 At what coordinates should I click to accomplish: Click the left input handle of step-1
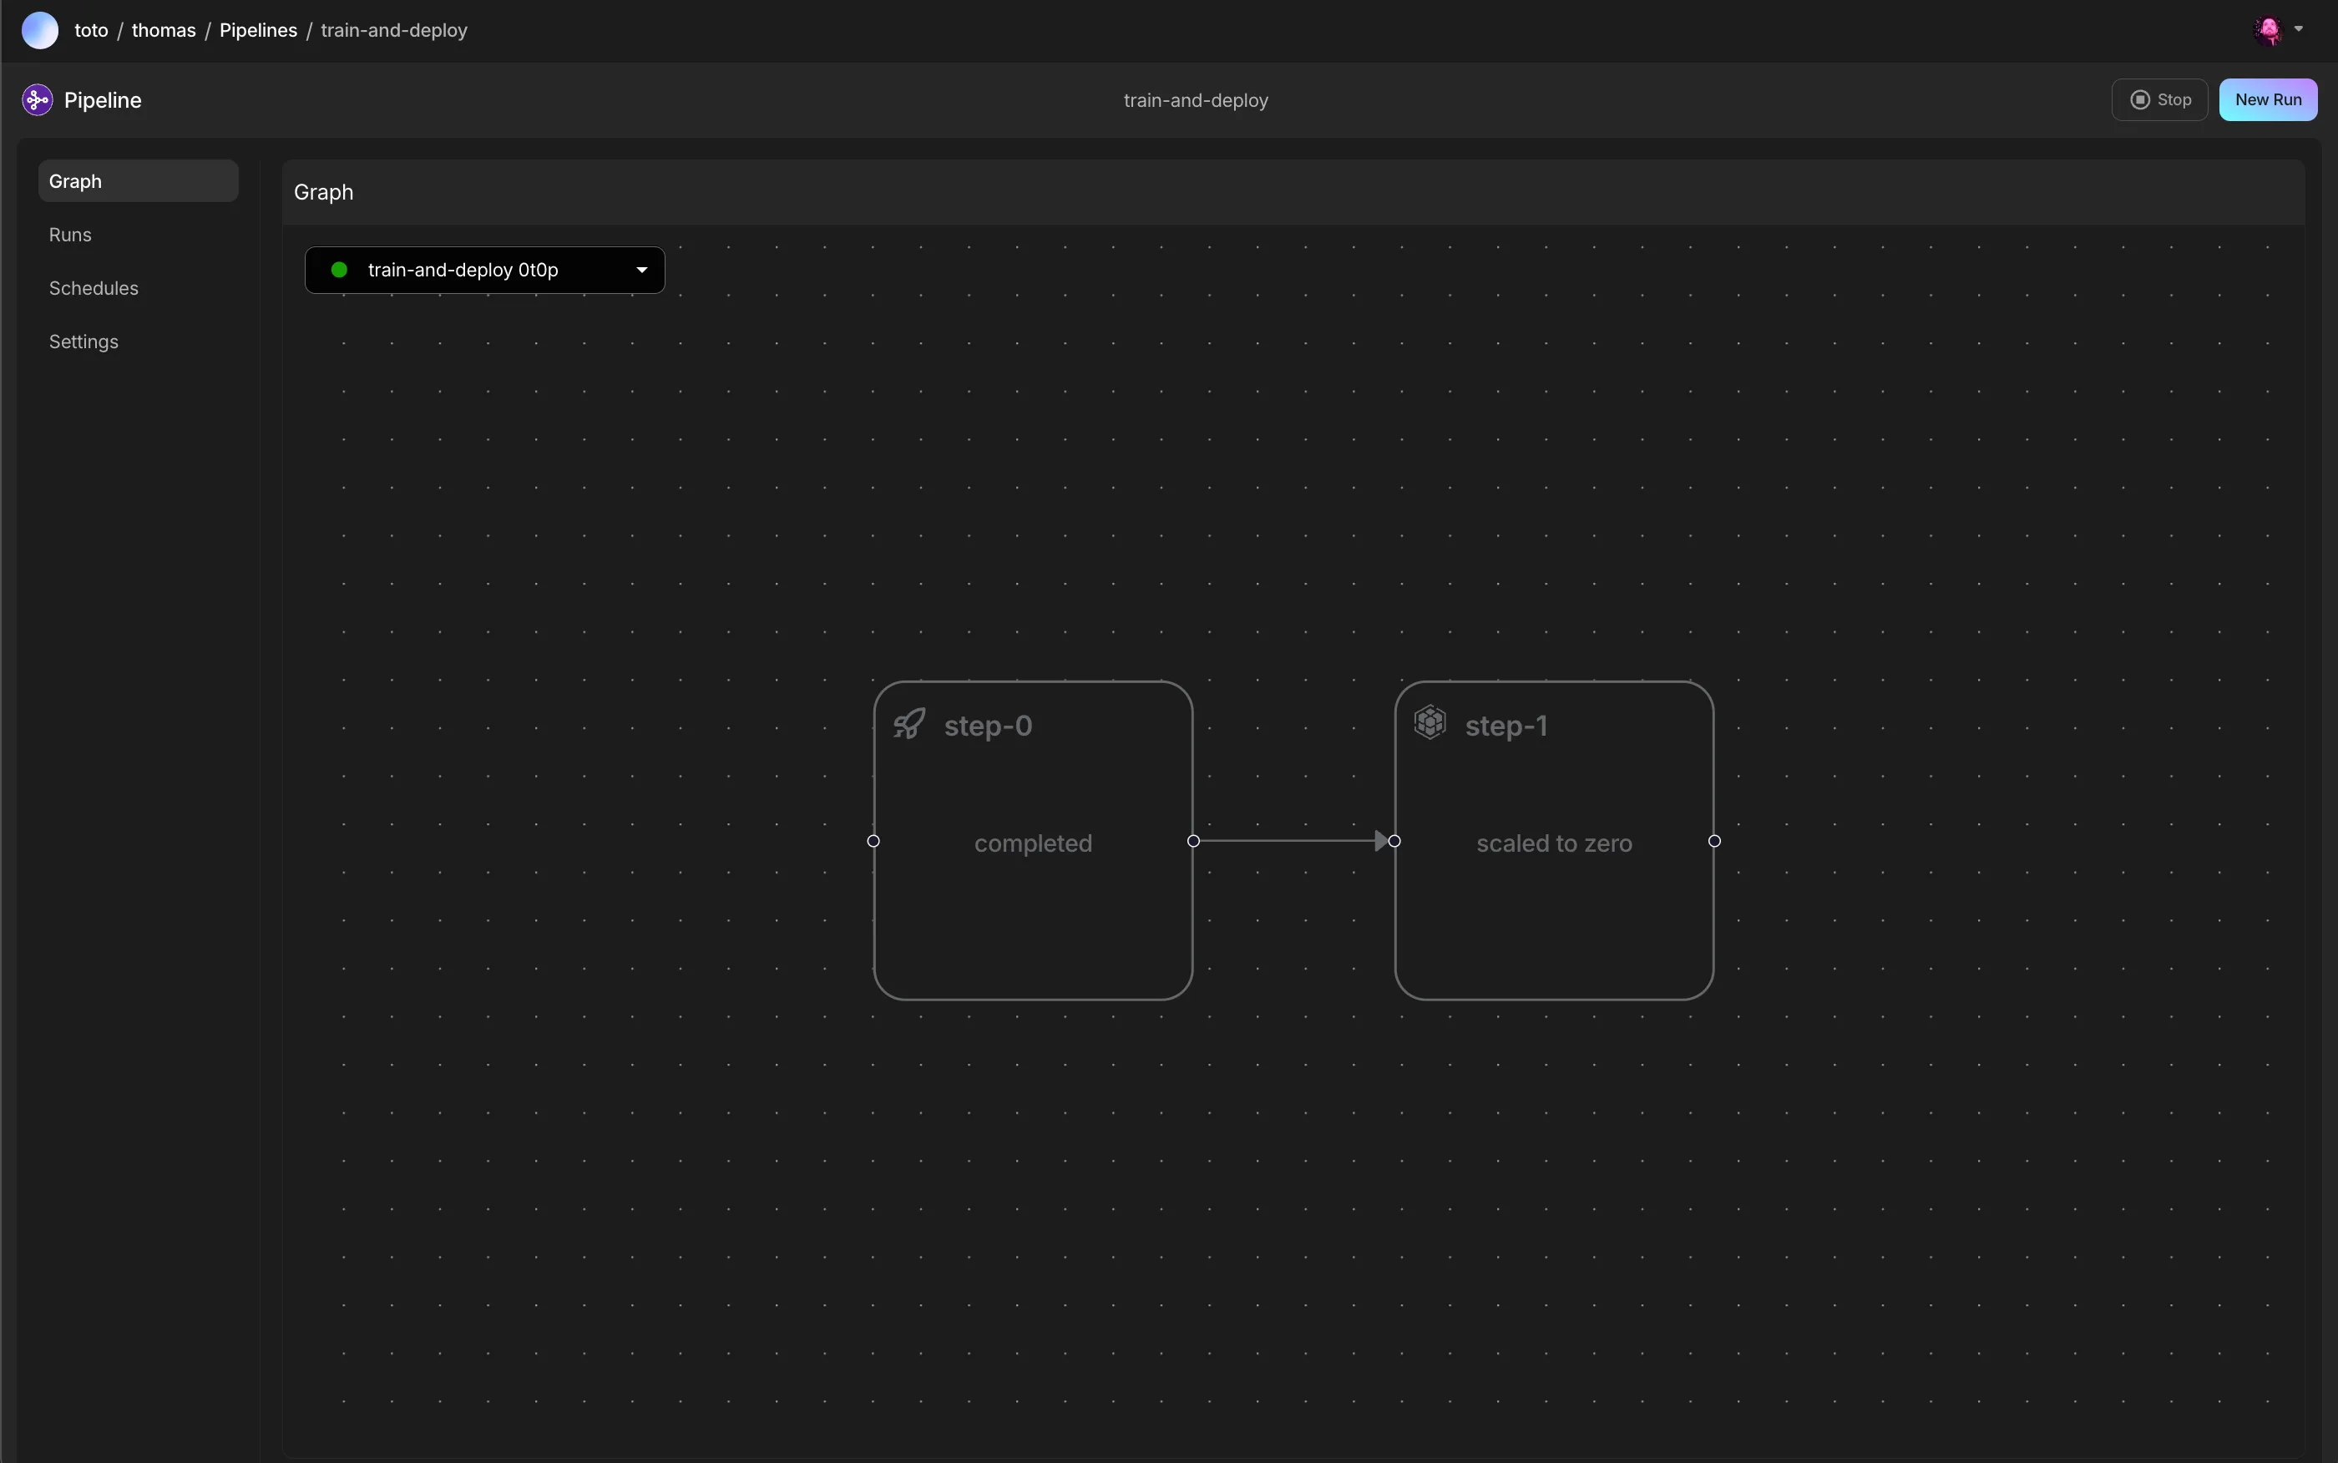[x=1395, y=841]
